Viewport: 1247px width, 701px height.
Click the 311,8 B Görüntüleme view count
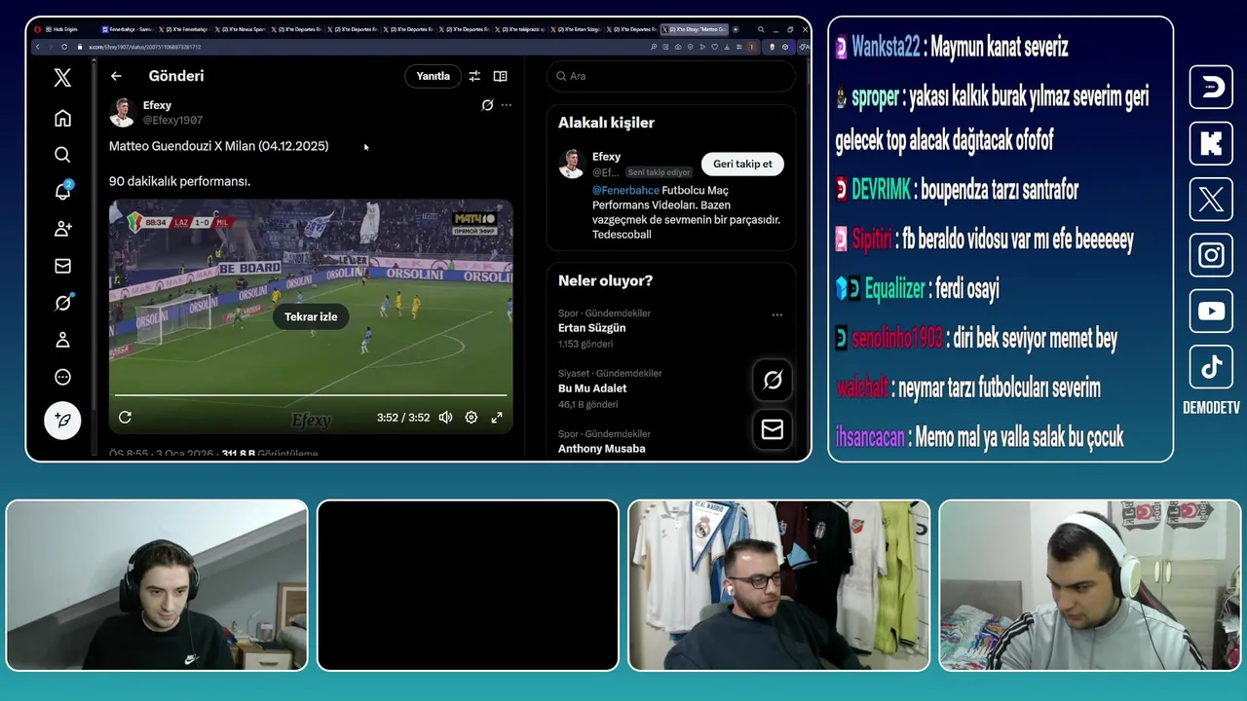(270, 454)
